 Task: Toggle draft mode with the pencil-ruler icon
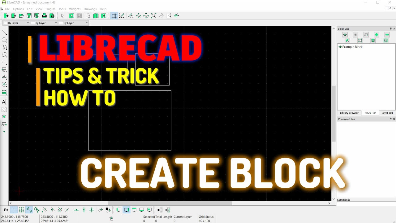[122, 16]
